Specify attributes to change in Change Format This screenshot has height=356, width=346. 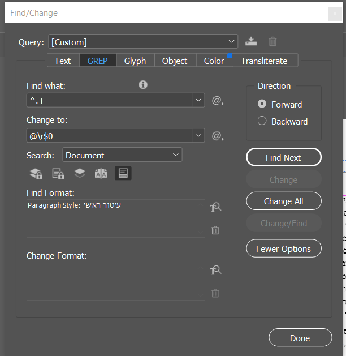tap(215, 271)
